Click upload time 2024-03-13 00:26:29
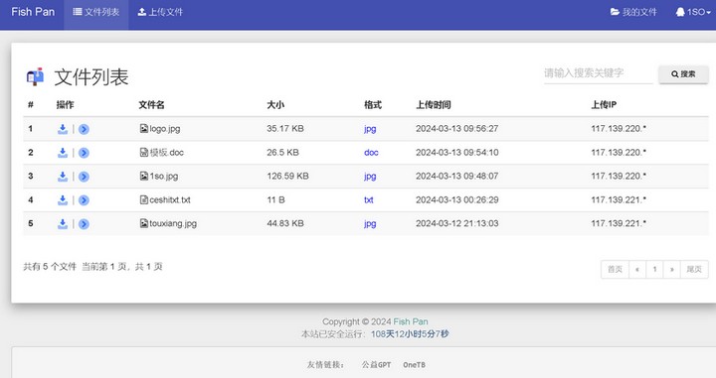This screenshot has width=716, height=378. click(457, 200)
